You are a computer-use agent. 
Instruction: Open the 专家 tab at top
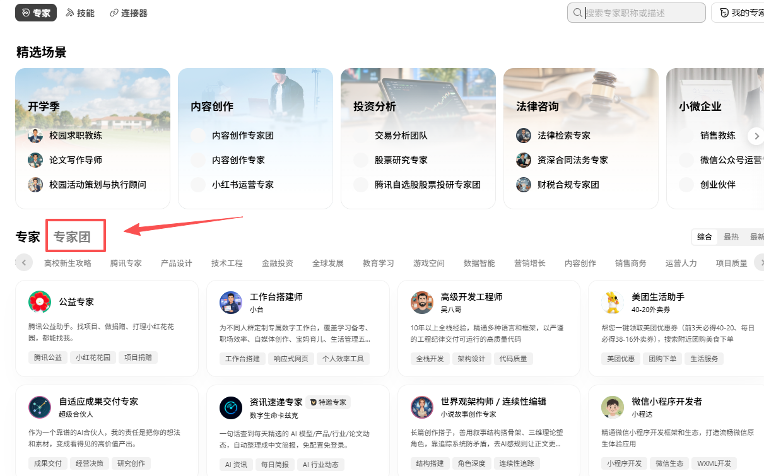[x=36, y=13]
